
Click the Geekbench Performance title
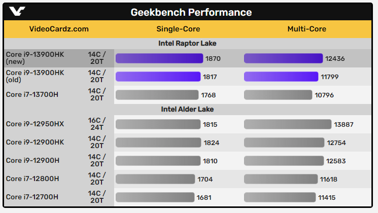[x=191, y=12]
